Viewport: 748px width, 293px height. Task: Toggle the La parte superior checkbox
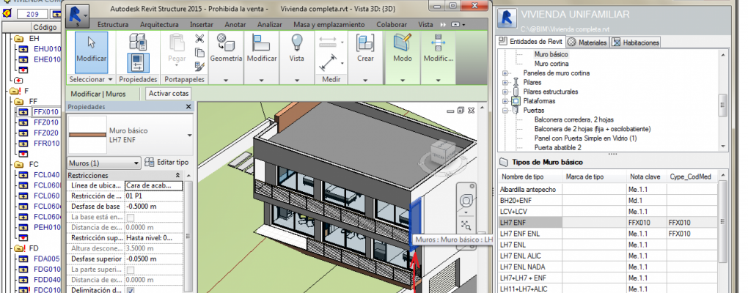coord(131,270)
